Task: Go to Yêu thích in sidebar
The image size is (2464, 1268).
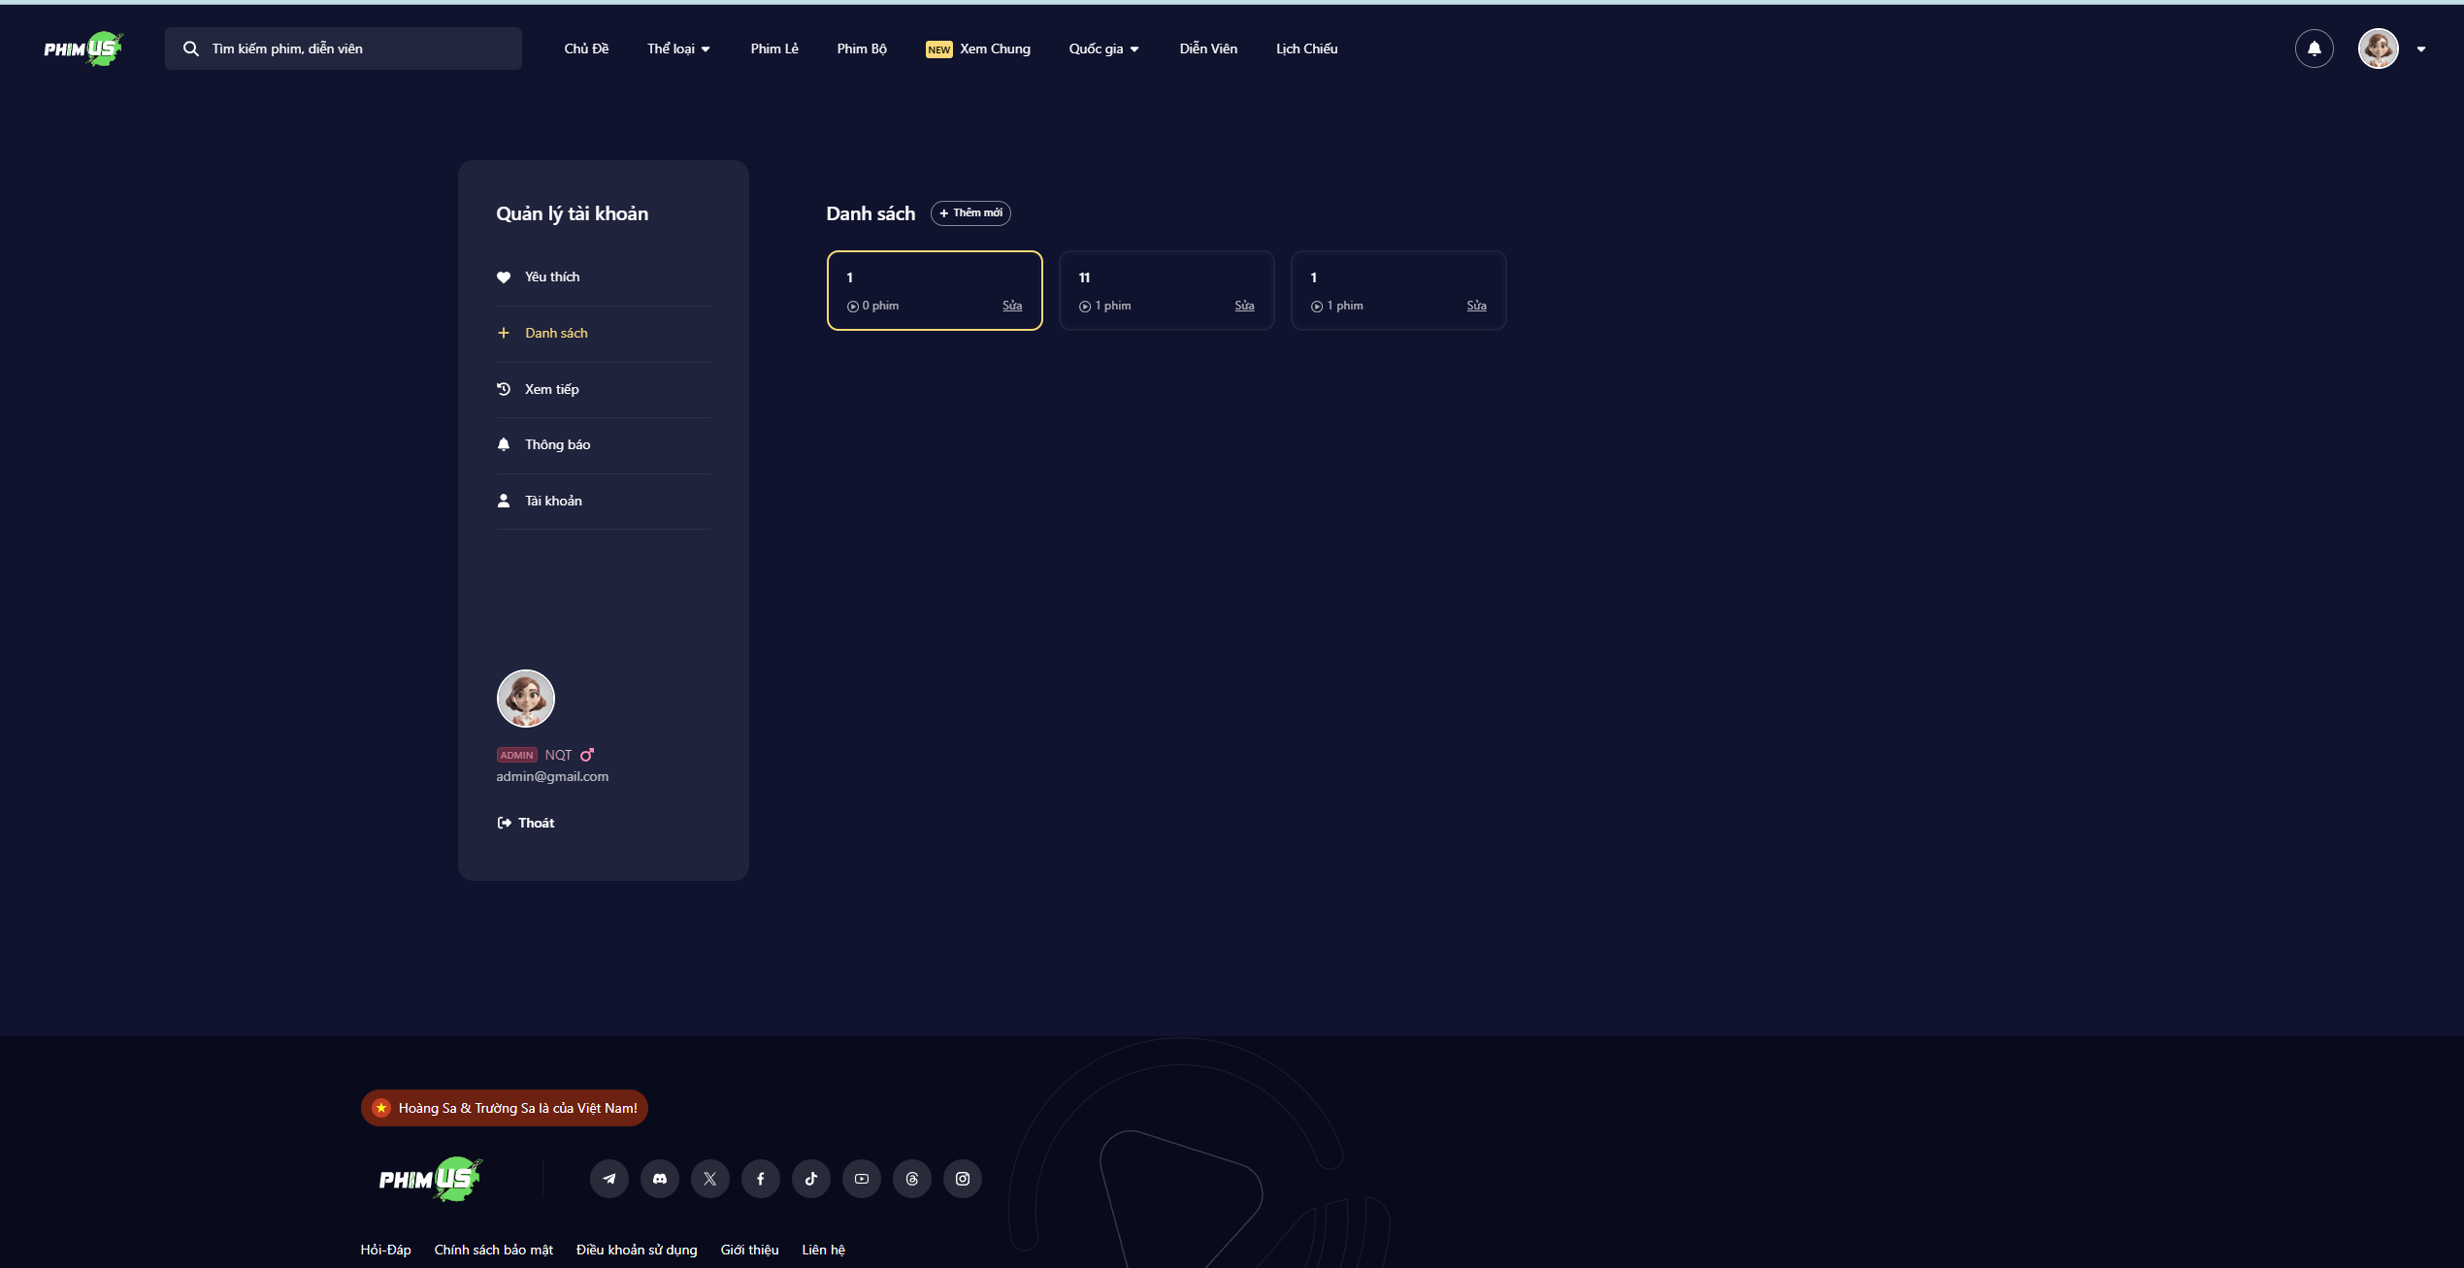Action: [551, 276]
